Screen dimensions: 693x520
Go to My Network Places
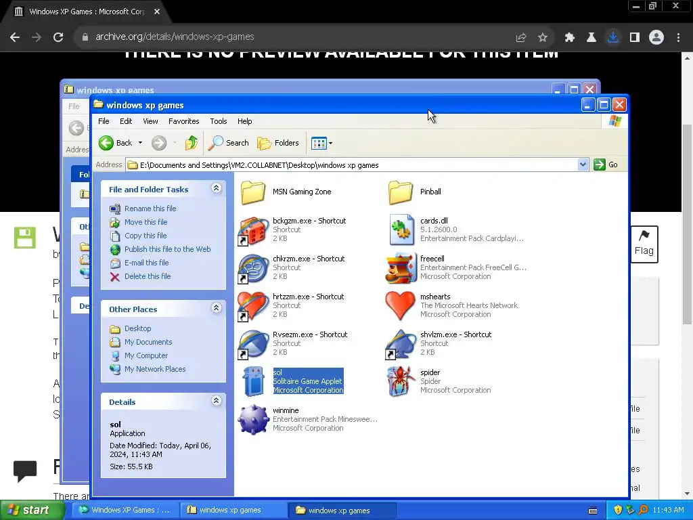155,369
